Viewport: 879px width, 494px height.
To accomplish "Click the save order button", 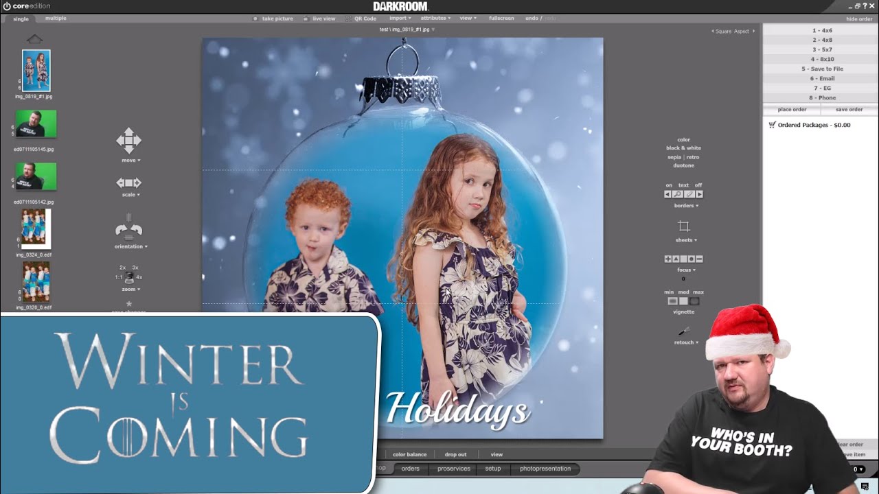I will [x=849, y=110].
